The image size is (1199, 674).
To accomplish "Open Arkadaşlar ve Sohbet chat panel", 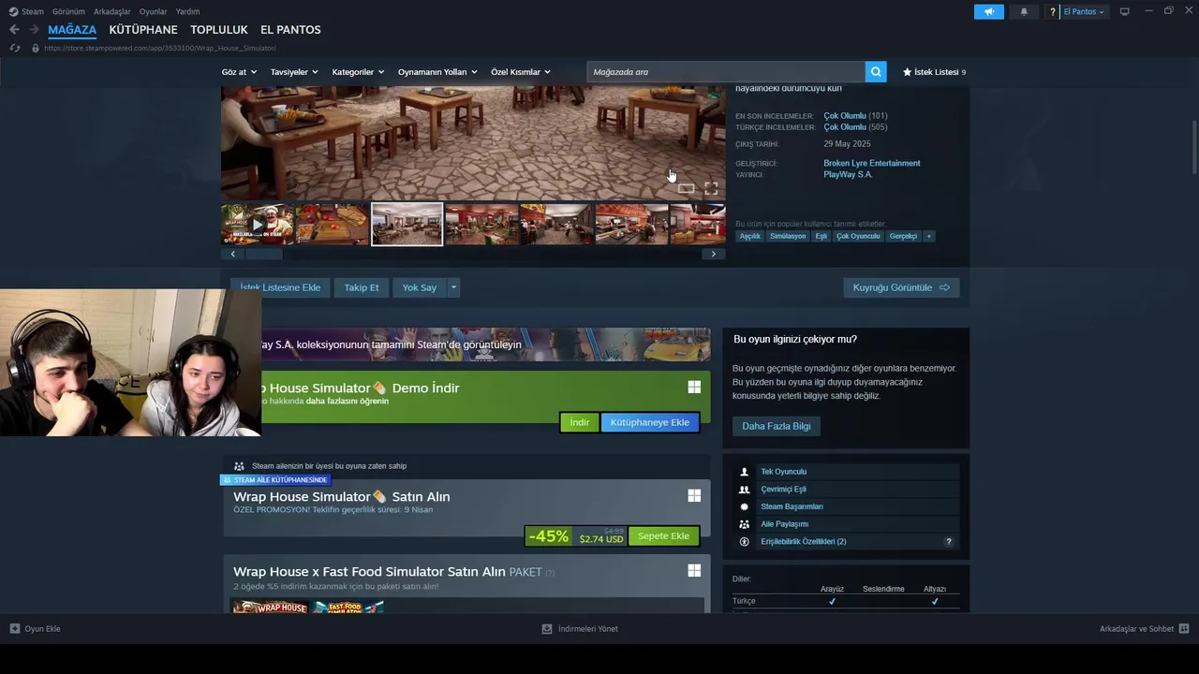I will [x=1144, y=629].
